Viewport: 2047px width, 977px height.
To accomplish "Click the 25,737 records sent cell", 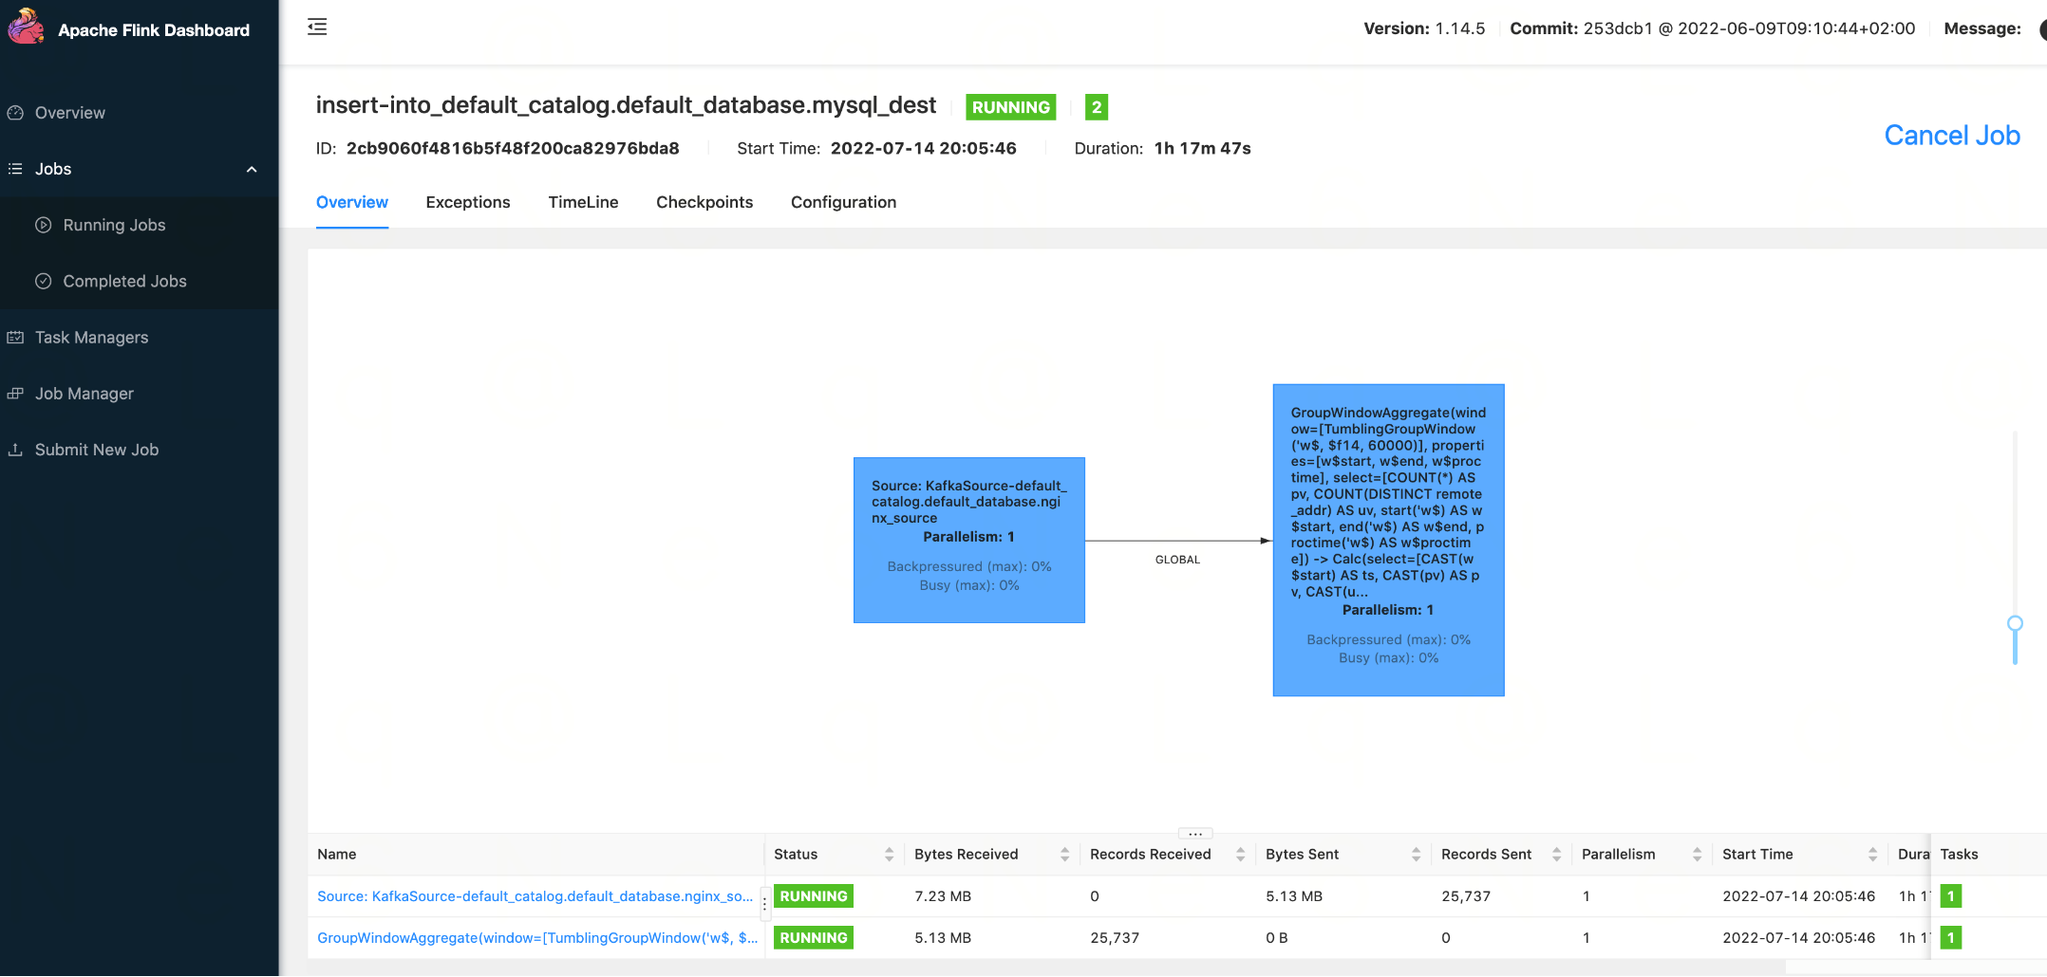I will click(x=1466, y=896).
